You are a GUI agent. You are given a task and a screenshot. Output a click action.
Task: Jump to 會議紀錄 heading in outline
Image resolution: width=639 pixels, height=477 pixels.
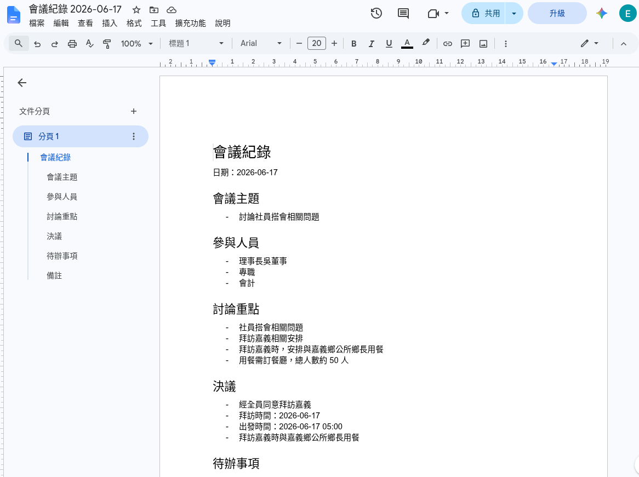tap(55, 157)
